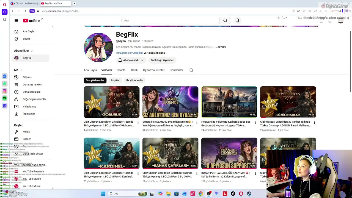The width and height of the screenshot is (352, 198).
Task: Click the YouTube search input field
Action: point(170,21)
